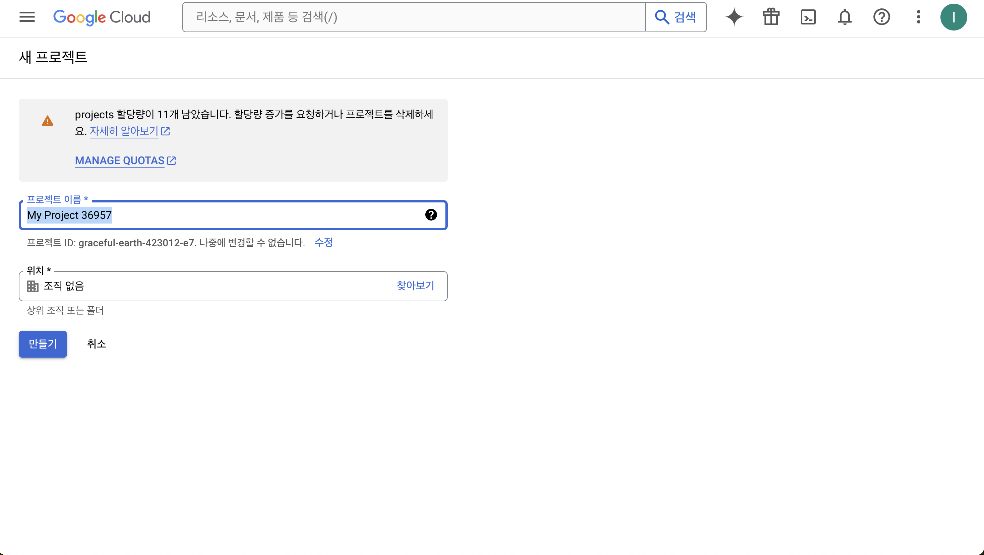Click the Gemini sparkle icon

[734, 17]
